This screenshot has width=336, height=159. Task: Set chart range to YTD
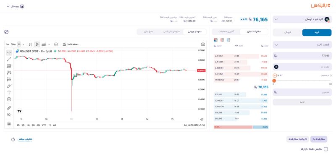44,125
